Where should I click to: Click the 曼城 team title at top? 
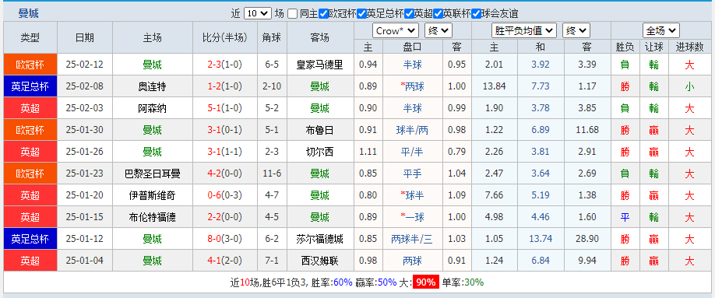tap(28, 13)
